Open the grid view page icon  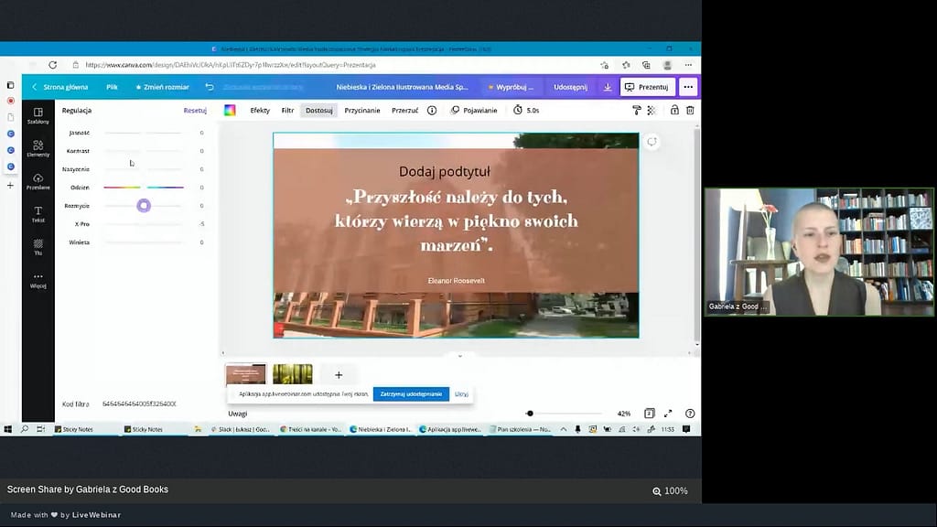[x=649, y=413]
